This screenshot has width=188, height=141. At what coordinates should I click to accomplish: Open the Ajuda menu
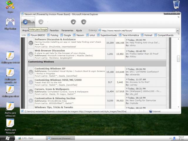click(x=79, y=31)
